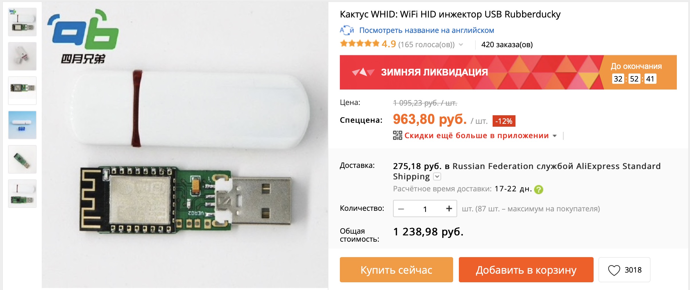Screen dimensions: 690x290
Task: Select the blue background product thumbnail
Action: pos(22,125)
